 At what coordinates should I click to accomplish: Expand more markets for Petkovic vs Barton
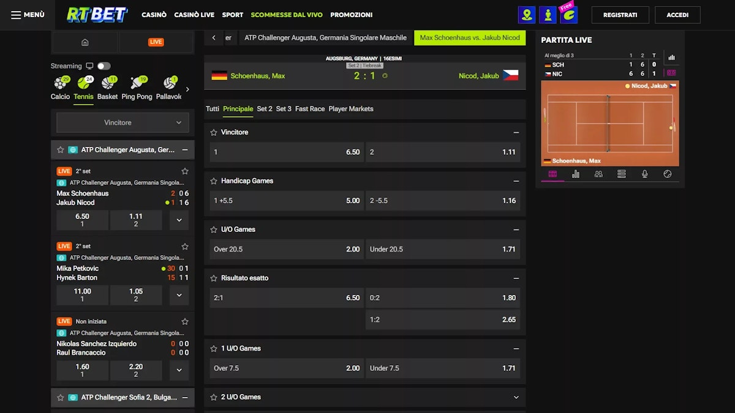[179, 295]
